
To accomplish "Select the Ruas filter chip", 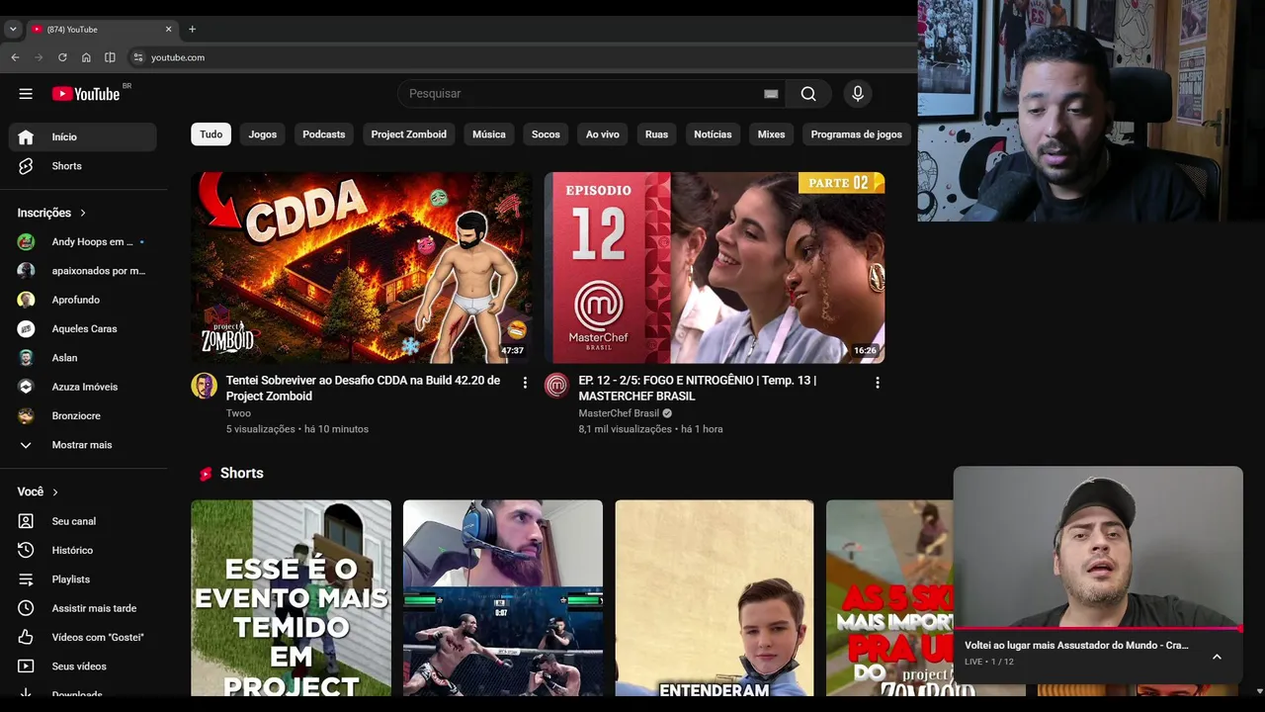I will click(656, 134).
